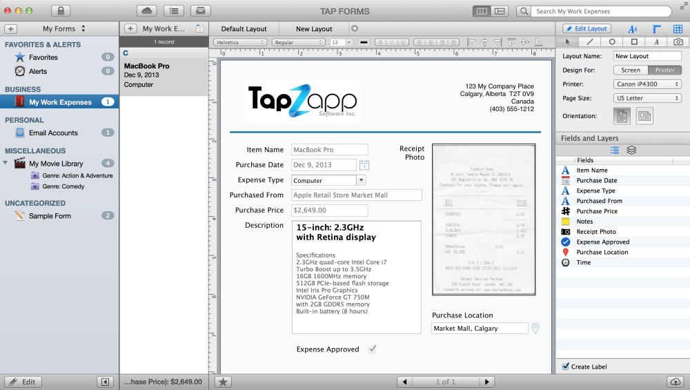Image resolution: width=690 pixels, height=390 pixels.
Task: Switch to the New Layout tab
Action: click(x=314, y=28)
